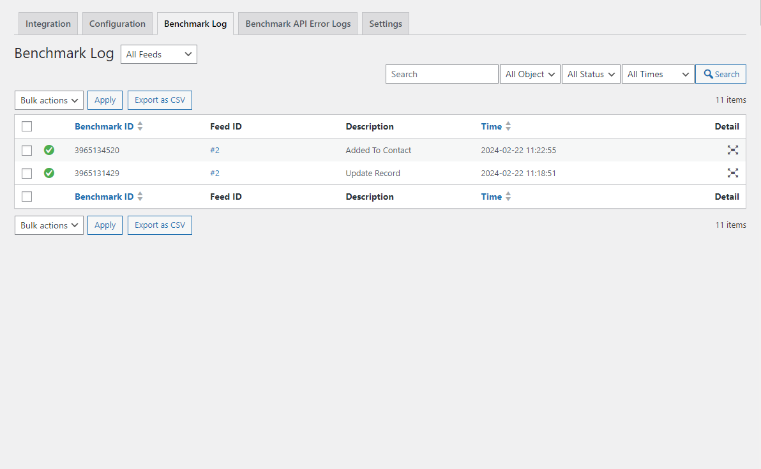Expand the All Status filter
761x469 pixels.
pos(591,74)
